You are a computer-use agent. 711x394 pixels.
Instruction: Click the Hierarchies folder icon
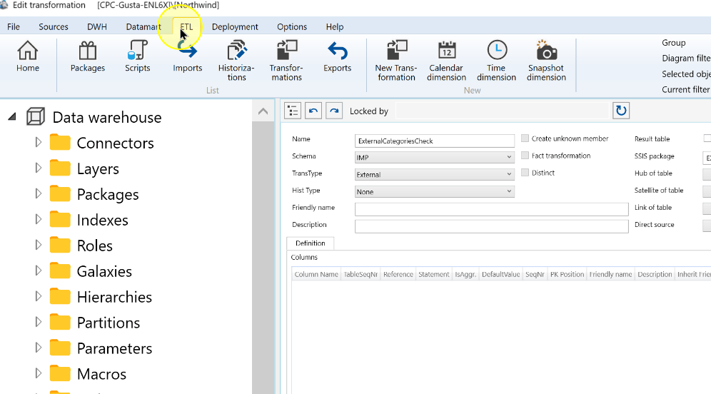click(x=60, y=297)
